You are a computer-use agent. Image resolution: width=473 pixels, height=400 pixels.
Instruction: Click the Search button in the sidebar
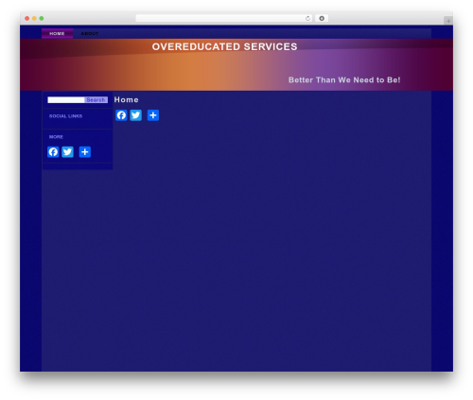tap(96, 100)
